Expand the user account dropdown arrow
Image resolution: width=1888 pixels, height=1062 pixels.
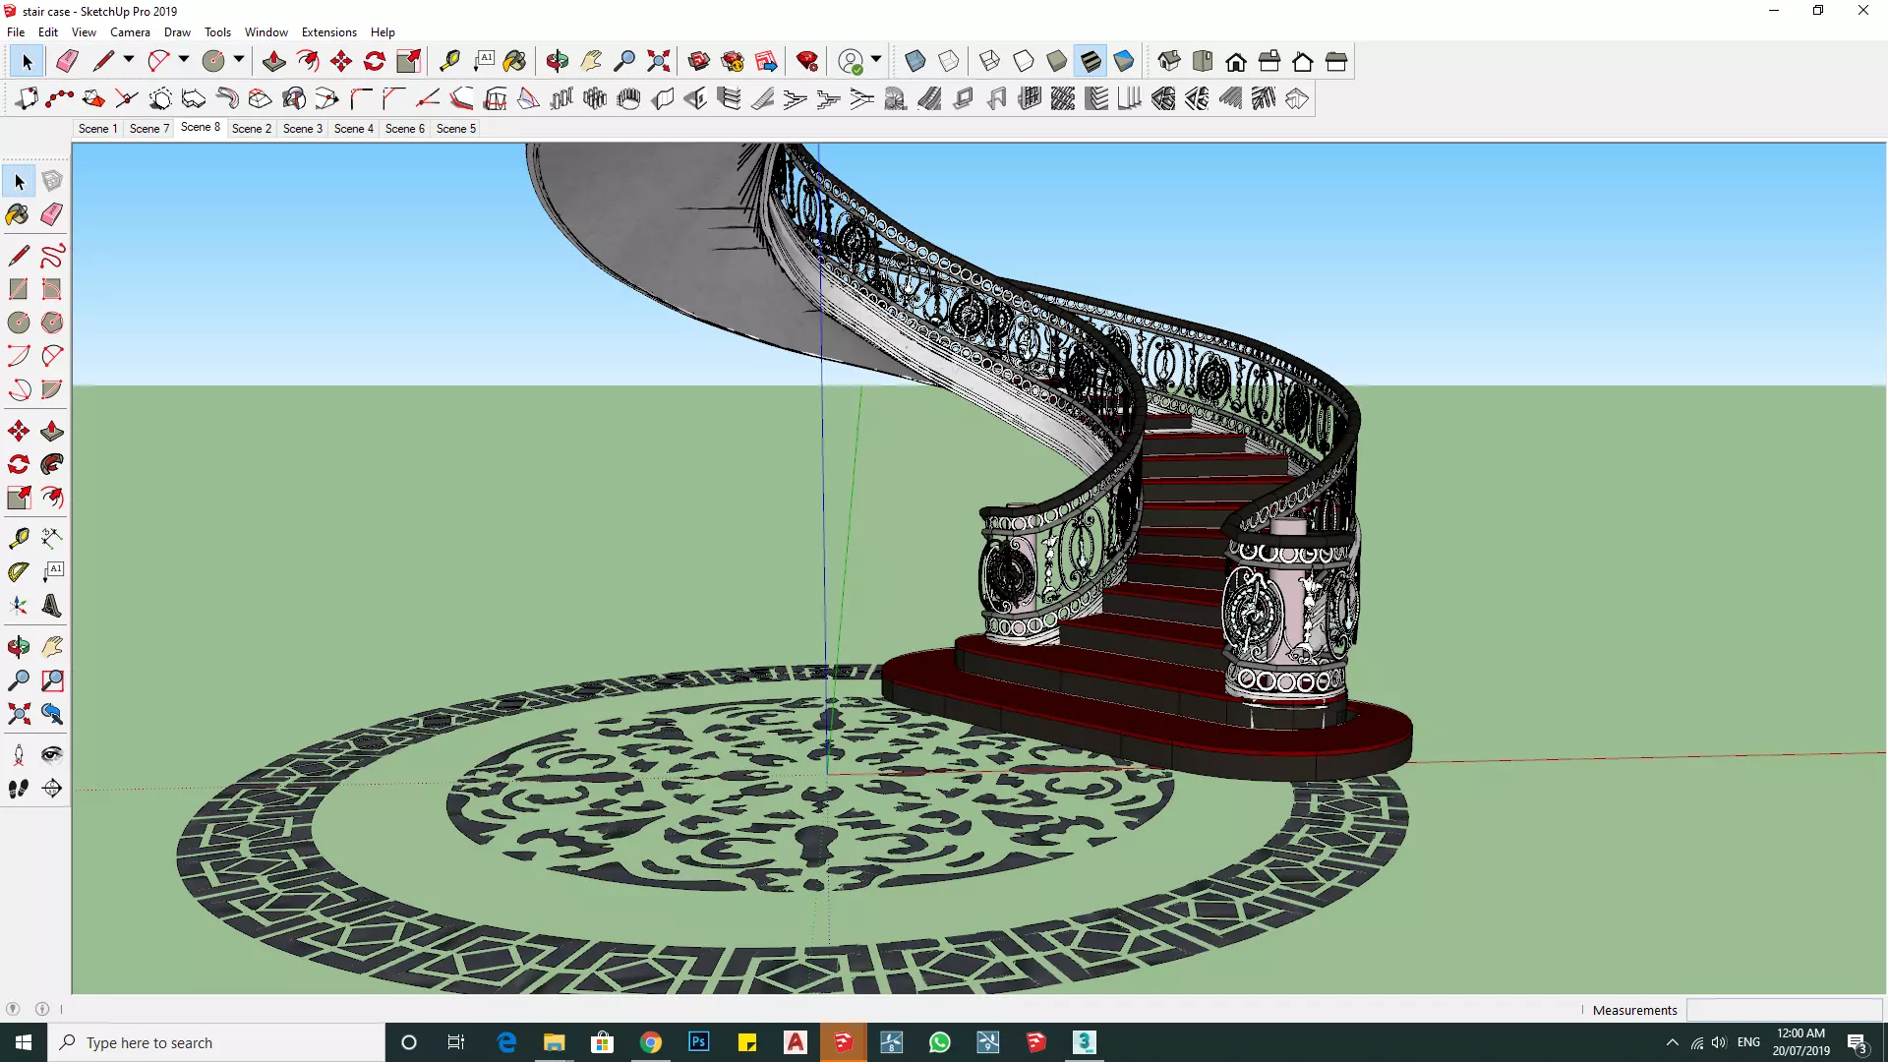point(876,60)
